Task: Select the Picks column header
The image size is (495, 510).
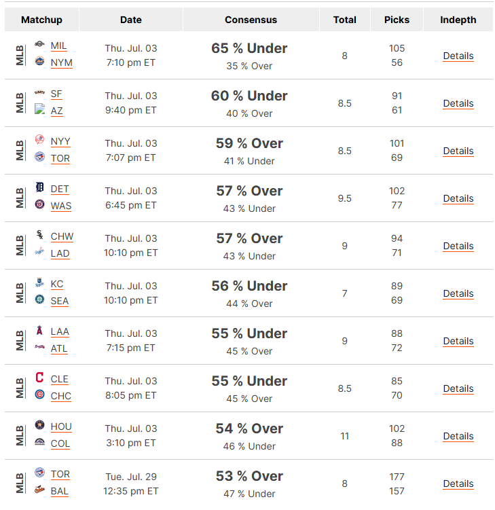Action: [x=397, y=20]
